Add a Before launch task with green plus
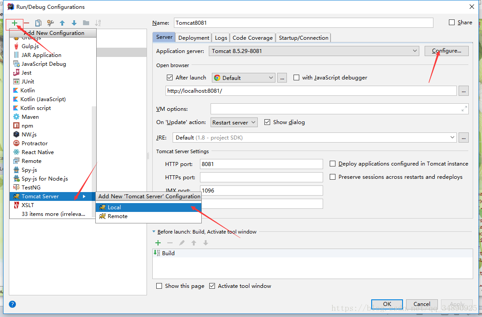 (x=158, y=243)
